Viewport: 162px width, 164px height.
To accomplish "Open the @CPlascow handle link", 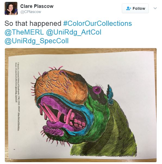I will point(31,12).
